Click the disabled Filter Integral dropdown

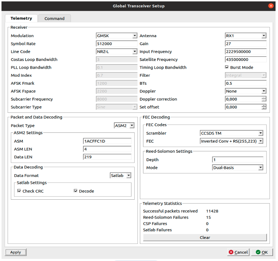click(246, 75)
